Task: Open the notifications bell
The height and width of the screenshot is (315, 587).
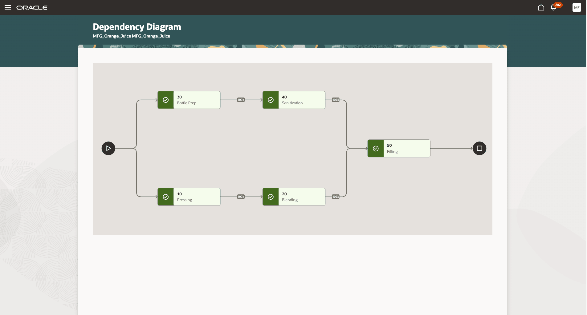Action: coord(554,7)
